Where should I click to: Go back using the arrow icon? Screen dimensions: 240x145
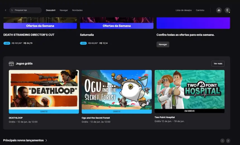tap(6, 10)
